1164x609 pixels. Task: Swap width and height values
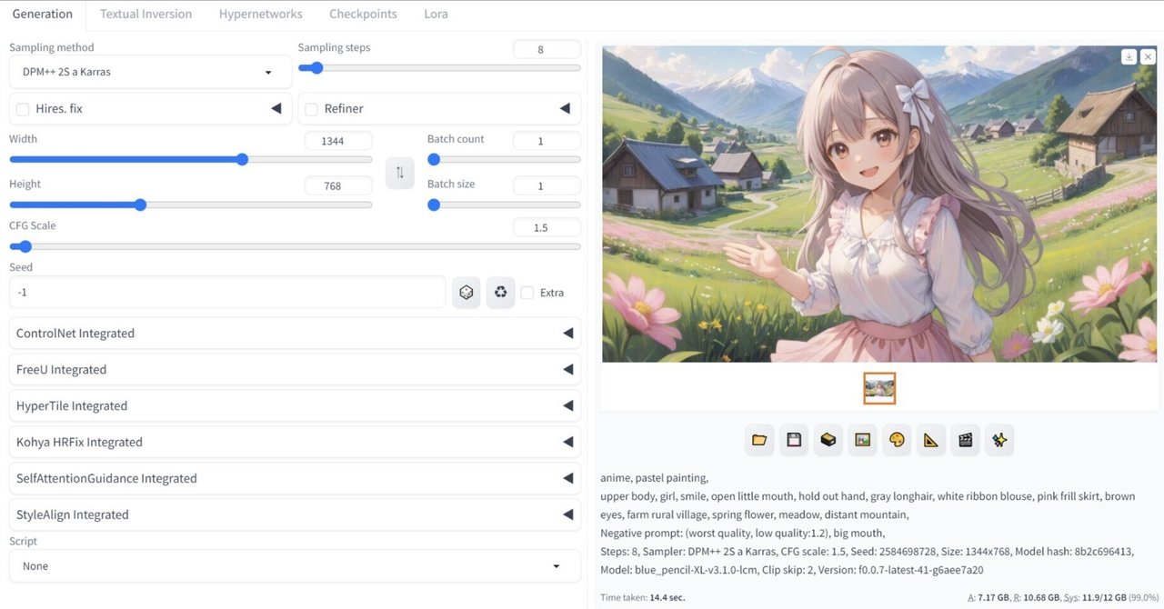(x=400, y=173)
